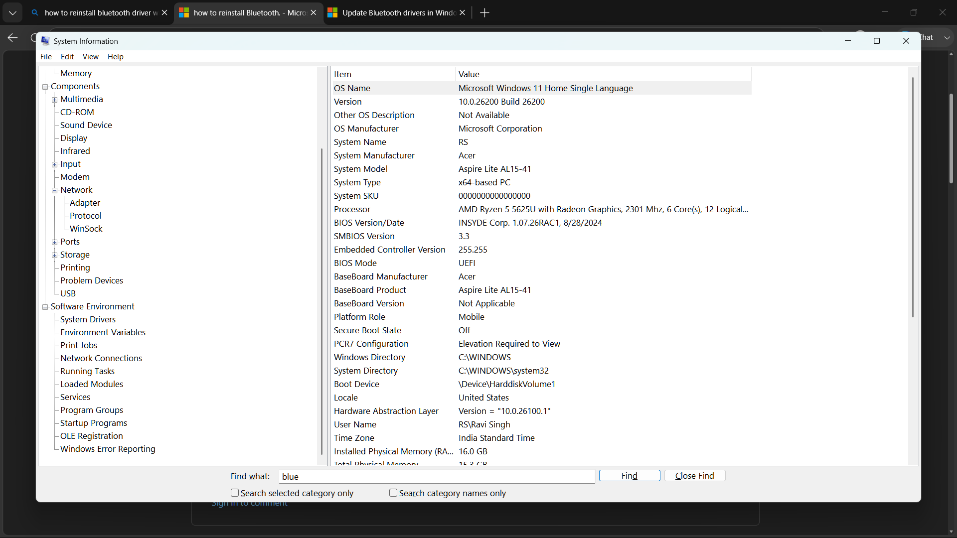Select System Drivers category
This screenshot has width=957, height=538.
(x=88, y=319)
